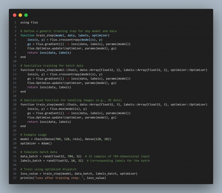
Task: Click line 22 gradient assignment
Action: pos(79,113)
